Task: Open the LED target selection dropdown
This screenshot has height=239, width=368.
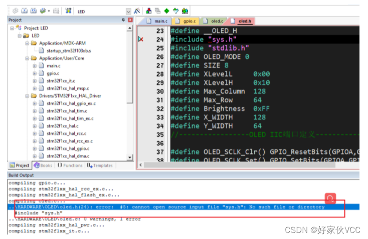Action: coord(128,11)
